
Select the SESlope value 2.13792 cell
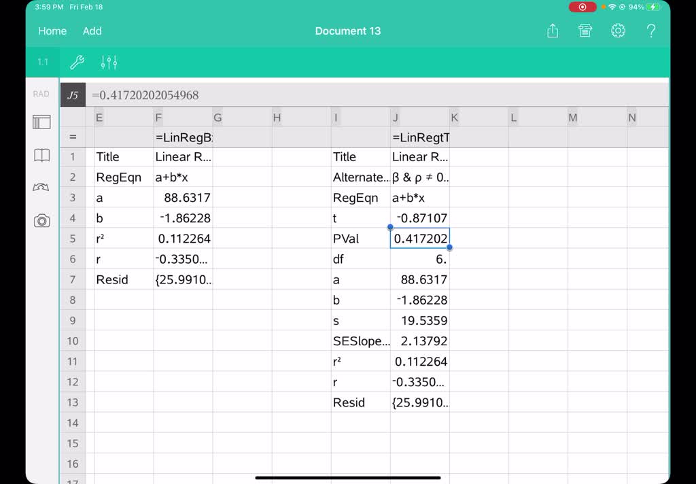click(419, 341)
